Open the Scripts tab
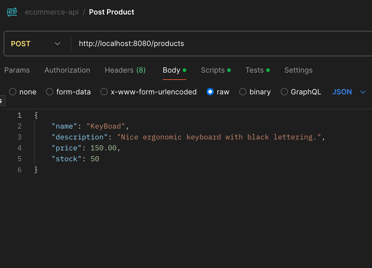The image size is (372, 268). click(x=213, y=70)
